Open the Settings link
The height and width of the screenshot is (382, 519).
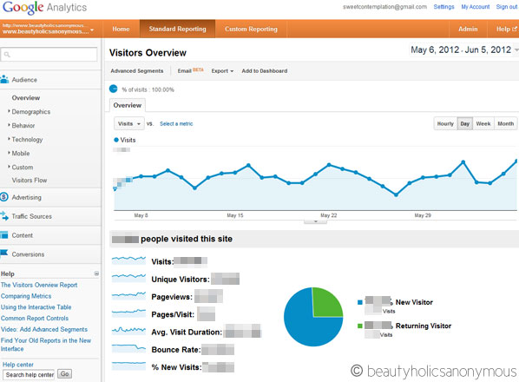(x=443, y=7)
